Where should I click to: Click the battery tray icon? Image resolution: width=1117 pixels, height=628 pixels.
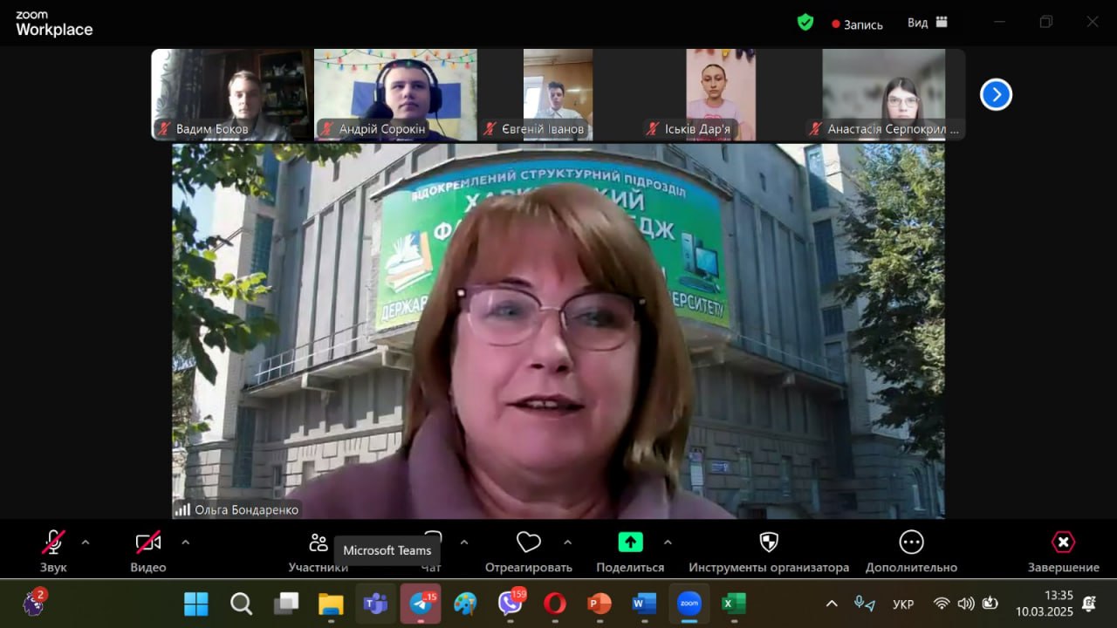pyautogui.click(x=990, y=604)
